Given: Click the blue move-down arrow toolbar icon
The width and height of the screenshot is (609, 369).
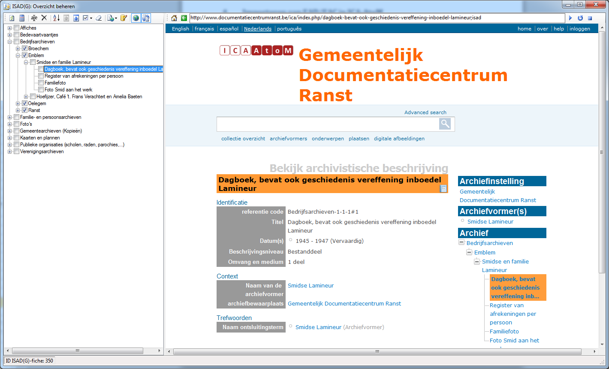Looking at the screenshot, I should pyautogui.click(x=76, y=18).
